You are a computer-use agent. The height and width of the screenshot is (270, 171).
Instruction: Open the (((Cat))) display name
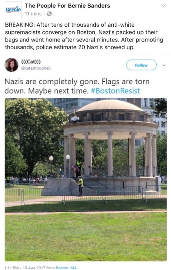click(31, 62)
